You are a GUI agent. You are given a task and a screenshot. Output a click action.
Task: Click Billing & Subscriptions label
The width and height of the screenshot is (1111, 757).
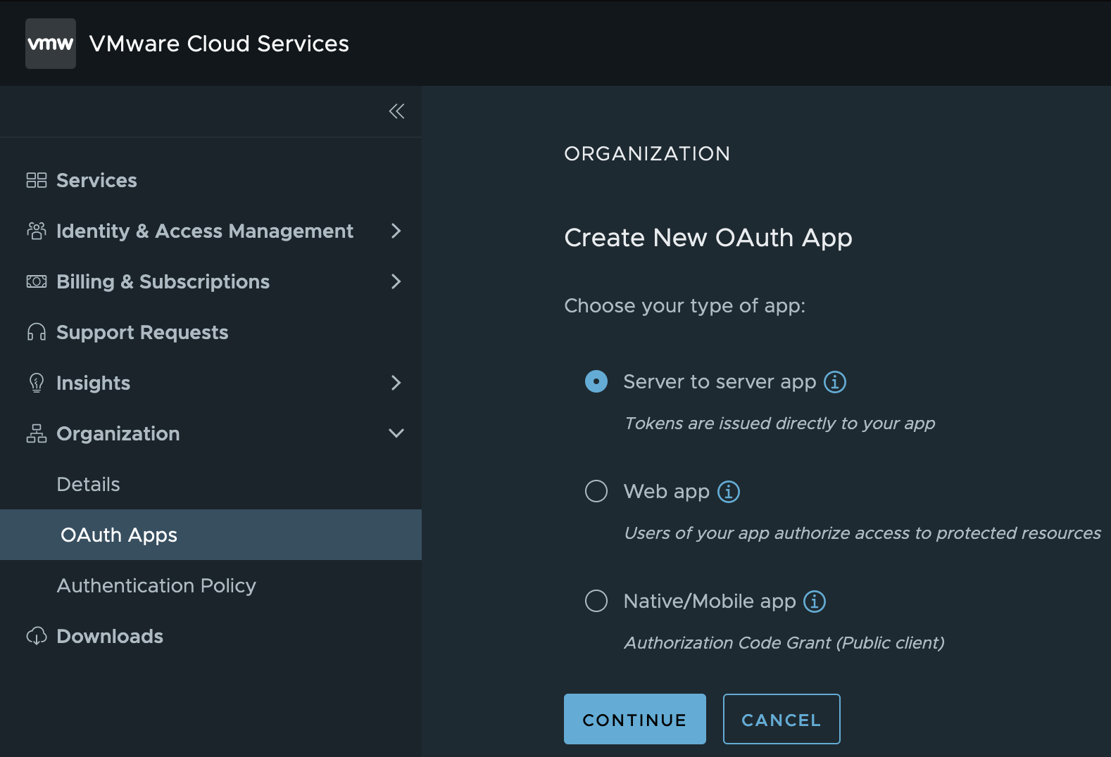tap(163, 281)
